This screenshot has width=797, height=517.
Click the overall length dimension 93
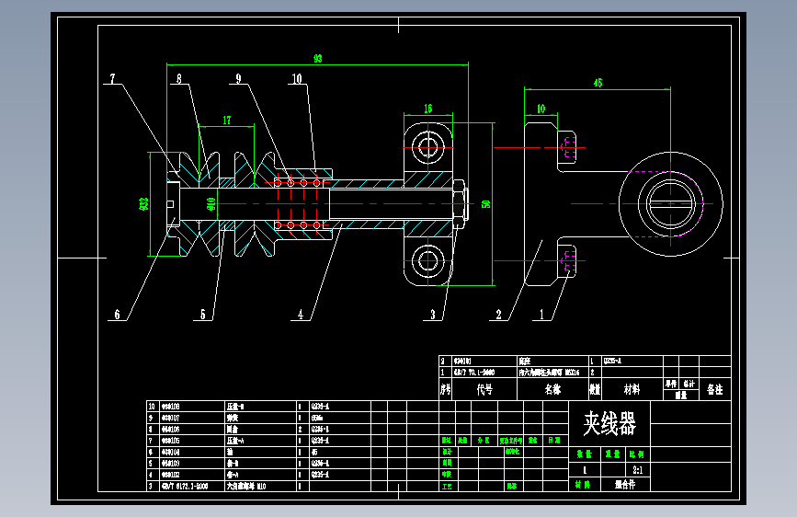click(318, 59)
